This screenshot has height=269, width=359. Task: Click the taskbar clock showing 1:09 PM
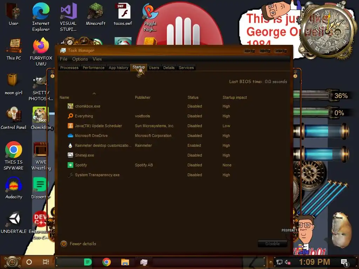pyautogui.click(x=314, y=262)
